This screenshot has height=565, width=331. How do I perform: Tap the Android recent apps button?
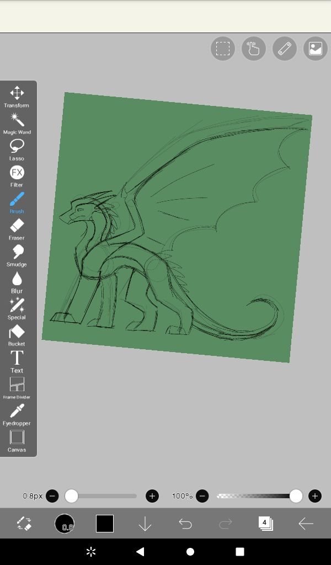click(x=240, y=552)
